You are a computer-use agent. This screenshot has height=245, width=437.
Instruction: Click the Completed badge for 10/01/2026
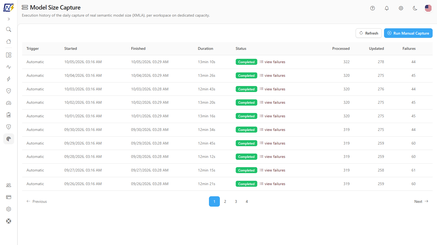(246, 116)
